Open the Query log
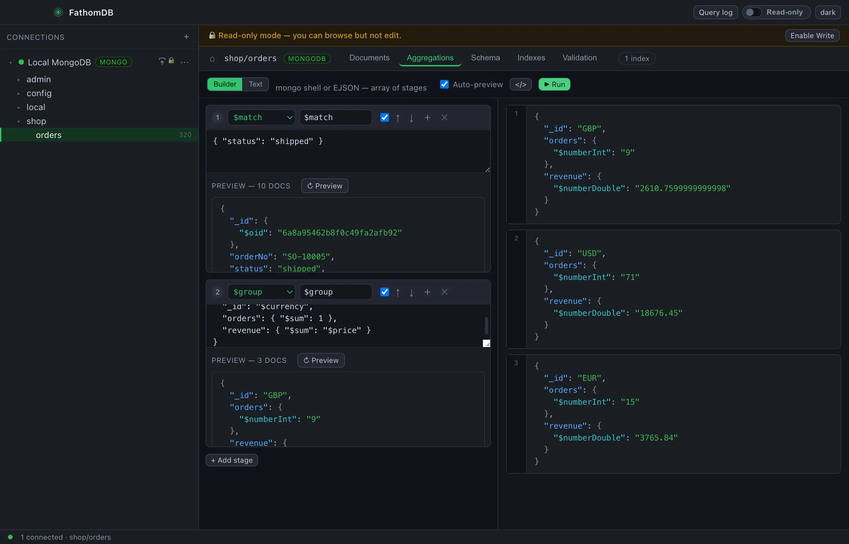The image size is (849, 544). [715, 12]
